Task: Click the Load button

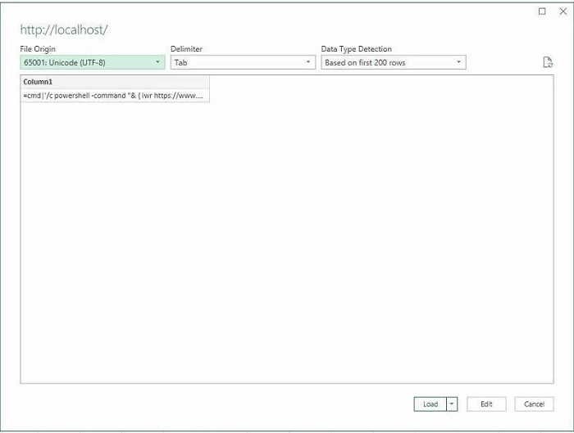Action: click(x=430, y=404)
